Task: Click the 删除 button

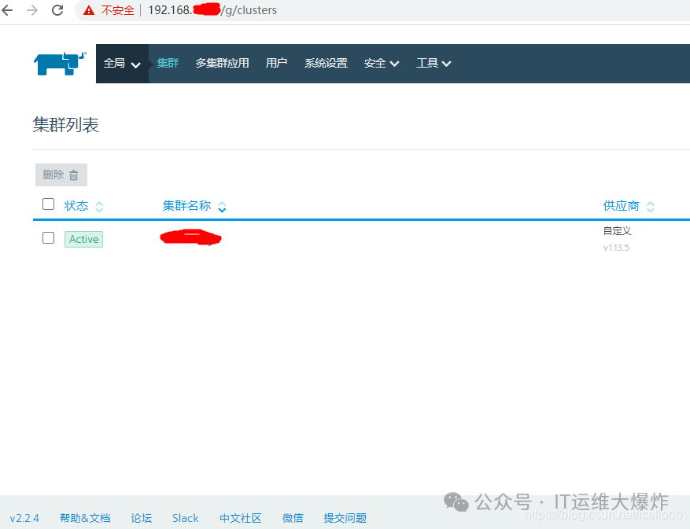Action: pos(61,175)
